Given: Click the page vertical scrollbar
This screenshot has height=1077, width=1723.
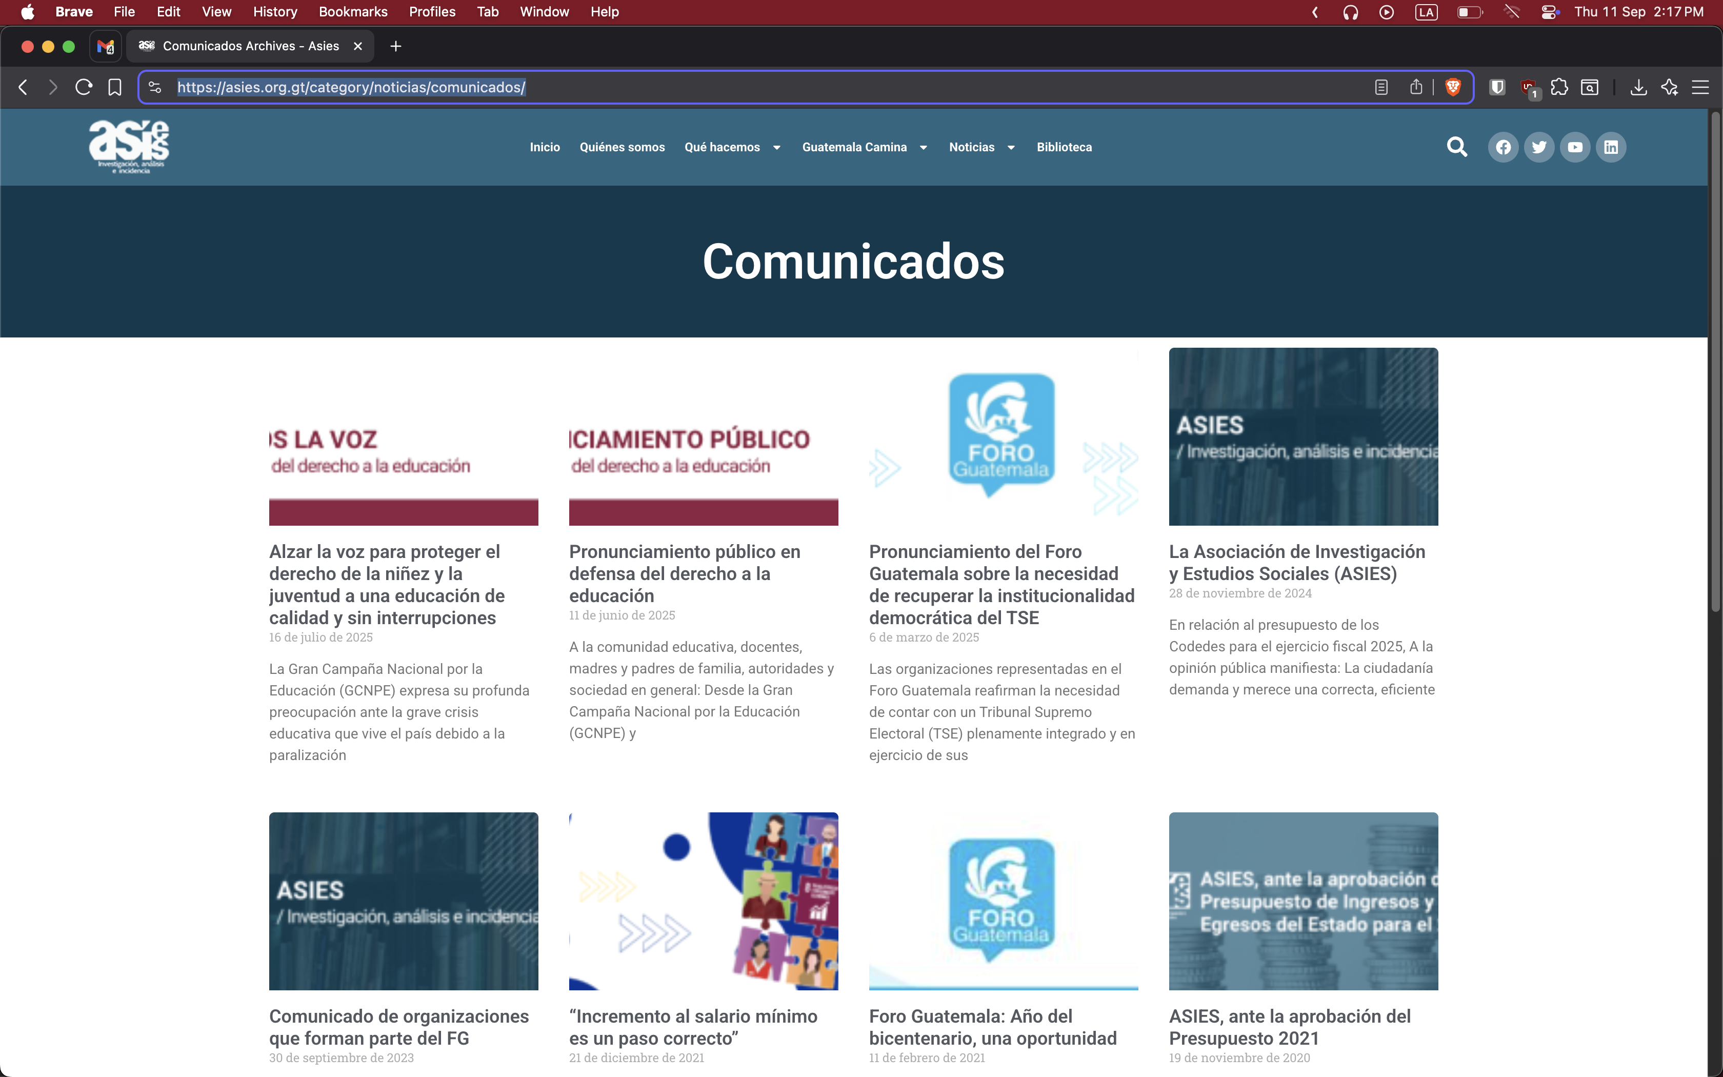Looking at the screenshot, I should point(1714,363).
